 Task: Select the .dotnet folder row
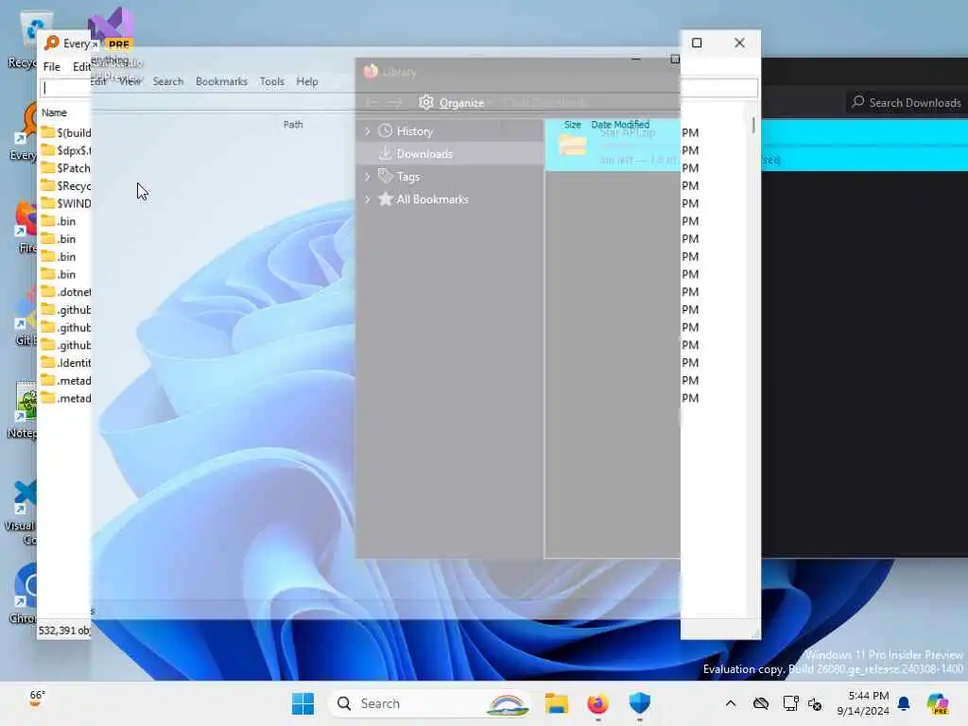point(65,292)
